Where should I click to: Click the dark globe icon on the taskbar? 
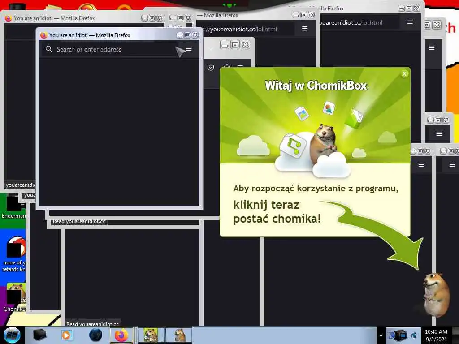pos(96,335)
